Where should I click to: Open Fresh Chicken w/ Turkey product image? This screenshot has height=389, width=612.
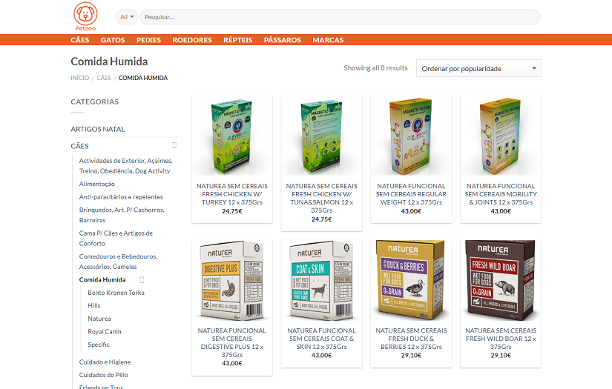click(232, 136)
